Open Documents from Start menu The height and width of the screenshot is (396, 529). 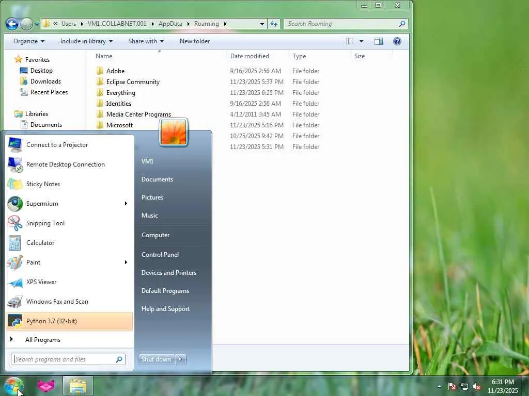tap(157, 179)
